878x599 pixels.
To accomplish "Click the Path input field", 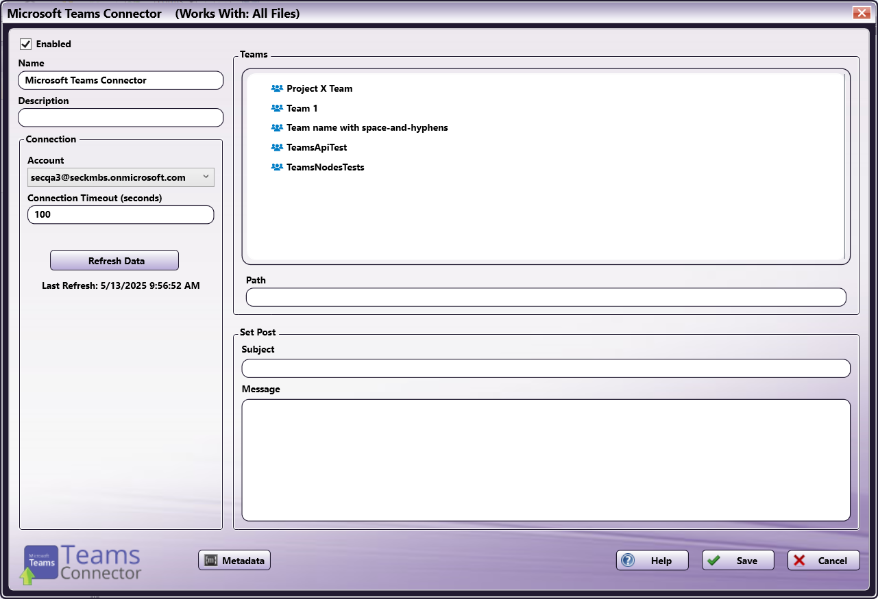I will coord(546,297).
